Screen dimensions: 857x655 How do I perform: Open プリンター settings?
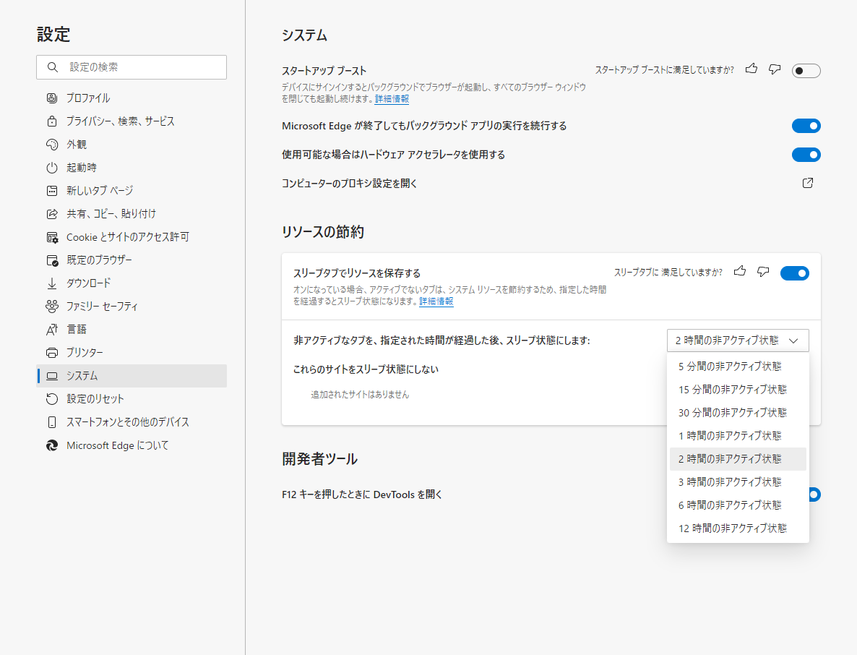pos(132,353)
